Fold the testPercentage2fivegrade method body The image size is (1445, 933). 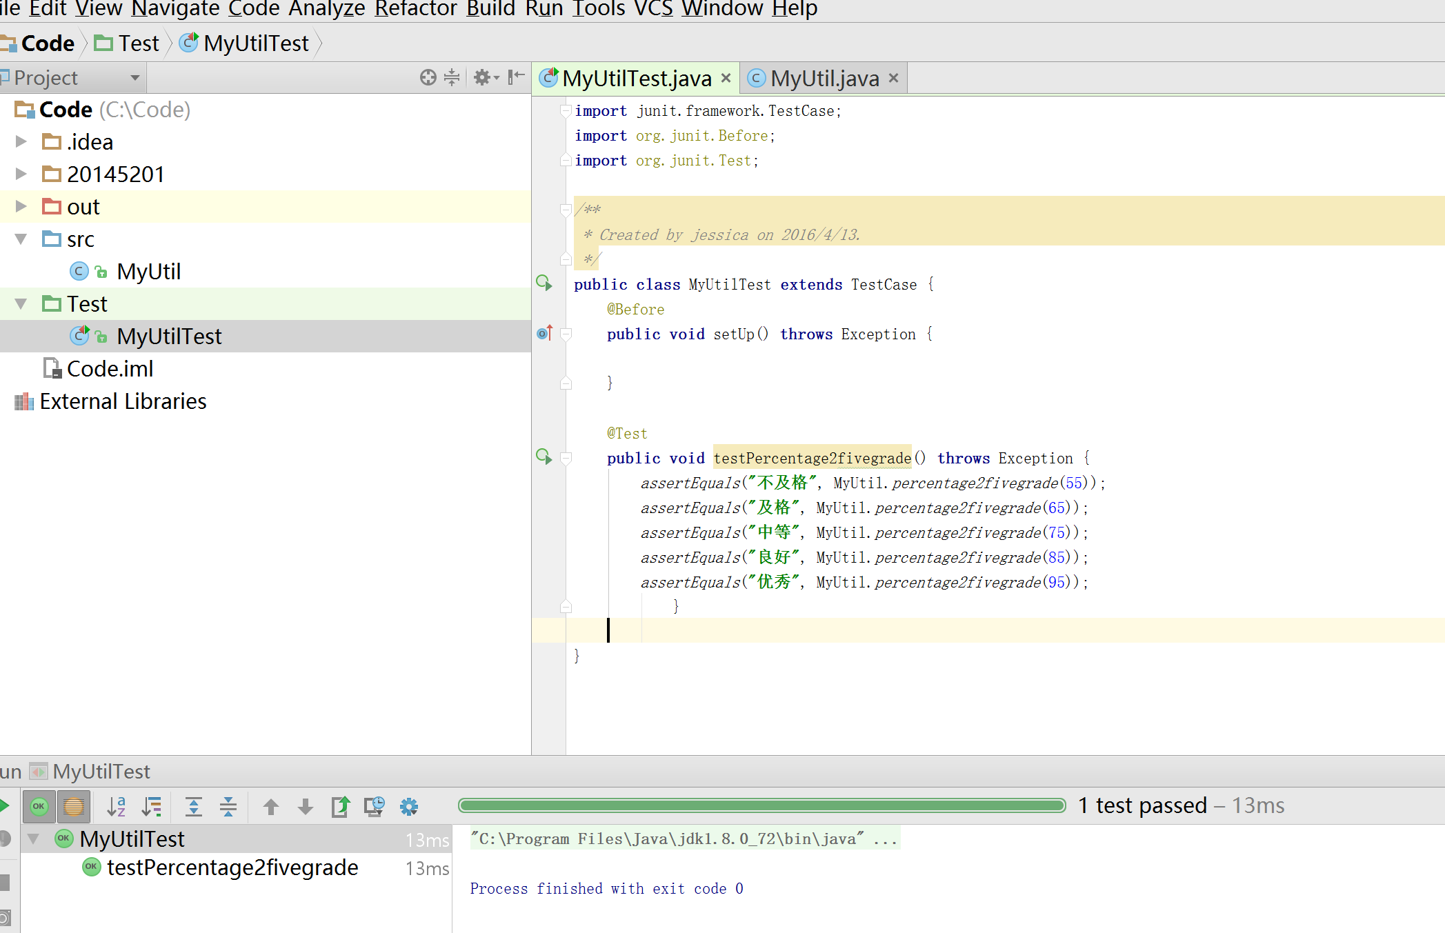click(566, 458)
